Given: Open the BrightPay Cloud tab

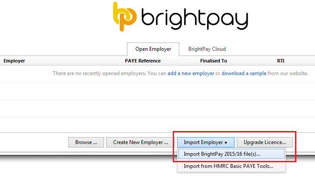Looking at the screenshot, I should click(x=207, y=49).
